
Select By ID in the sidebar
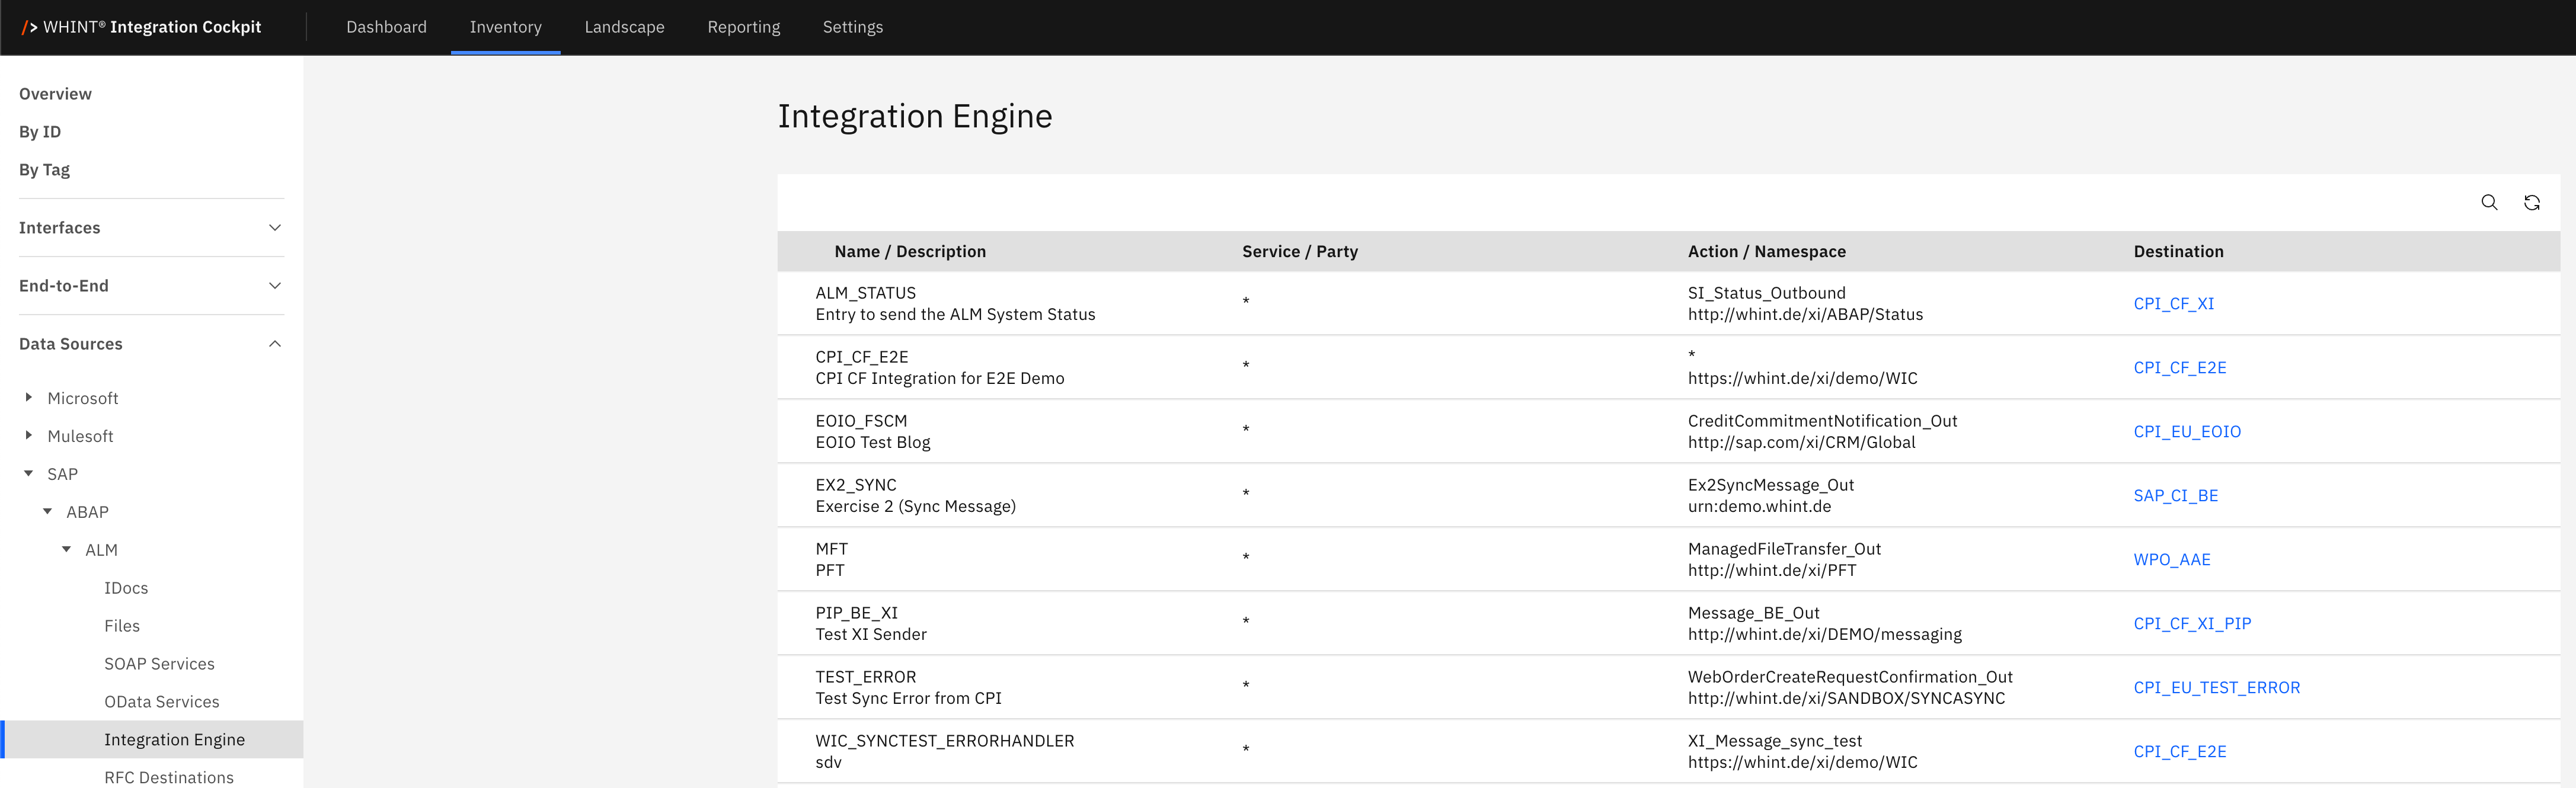(x=40, y=132)
